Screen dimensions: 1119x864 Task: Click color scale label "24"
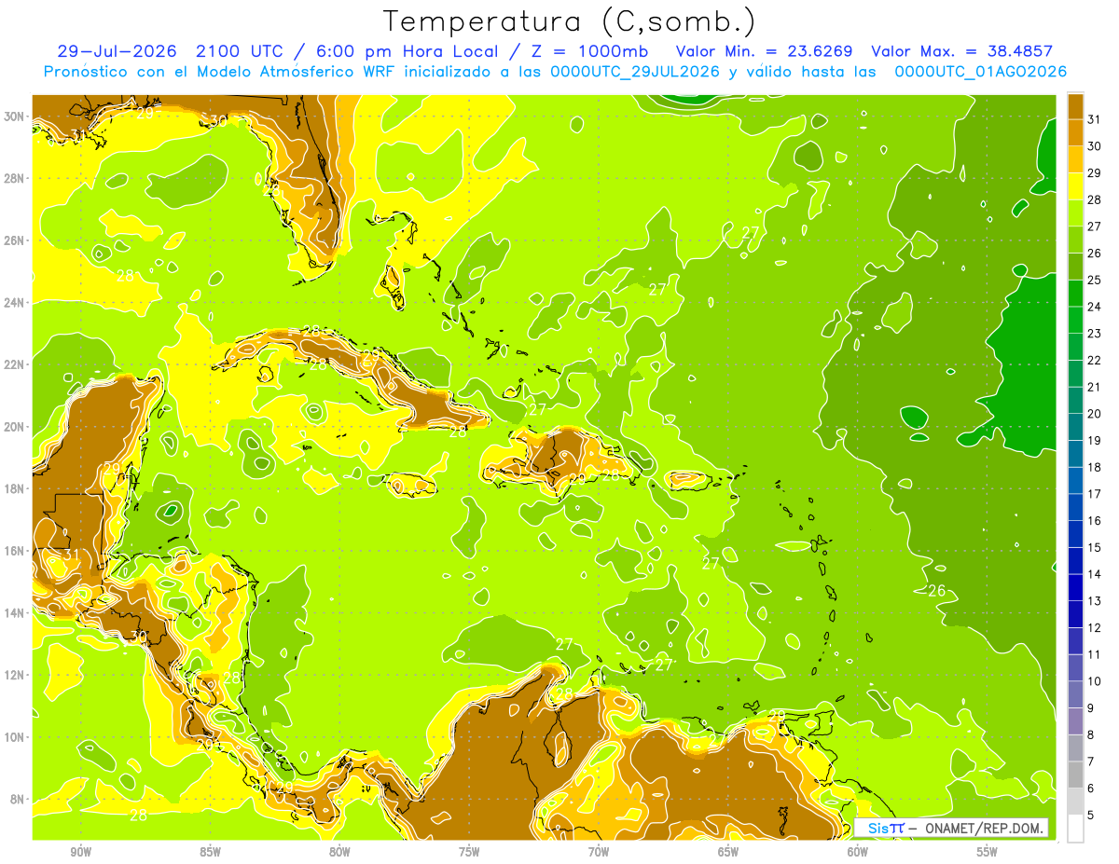pos(1095,307)
